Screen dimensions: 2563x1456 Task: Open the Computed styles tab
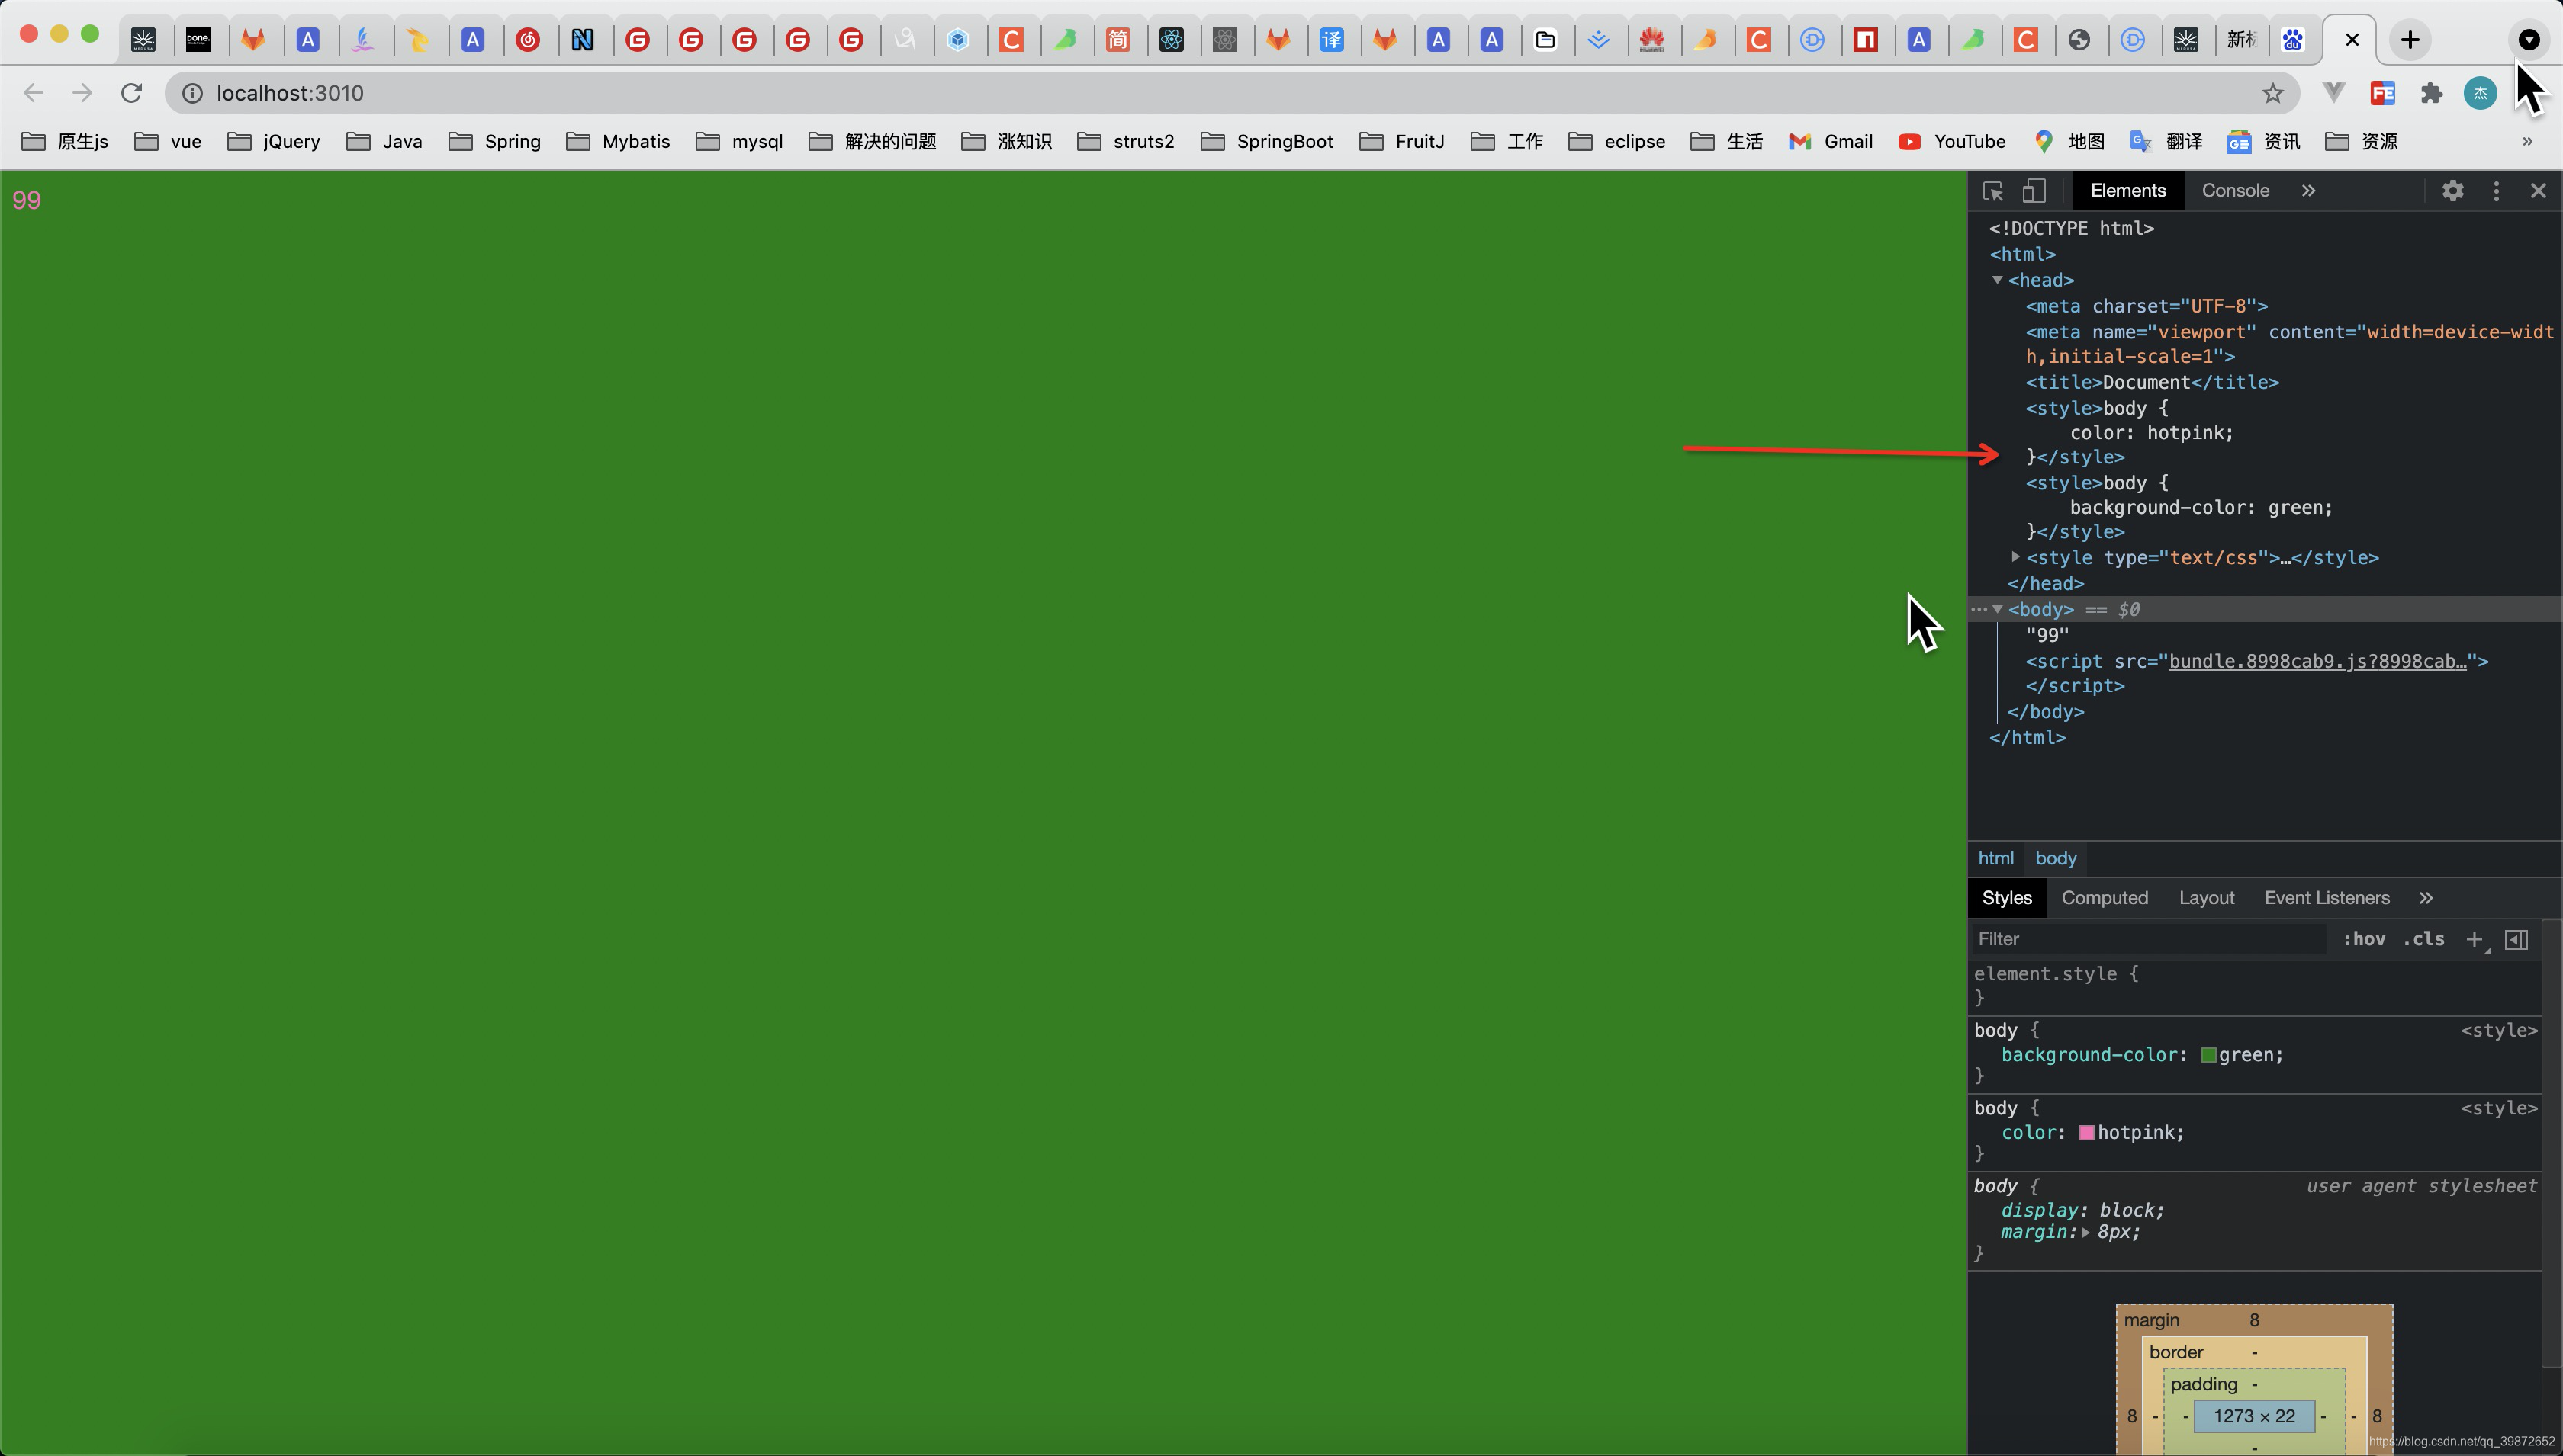(x=2105, y=898)
